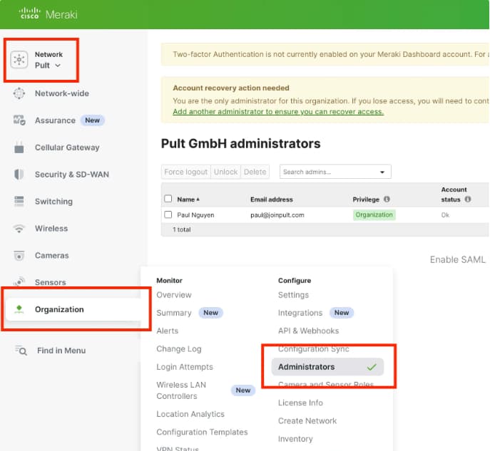Screen dimensions: 490x451
Task: Click the Cellular Gateway icon
Action: [x=19, y=147]
